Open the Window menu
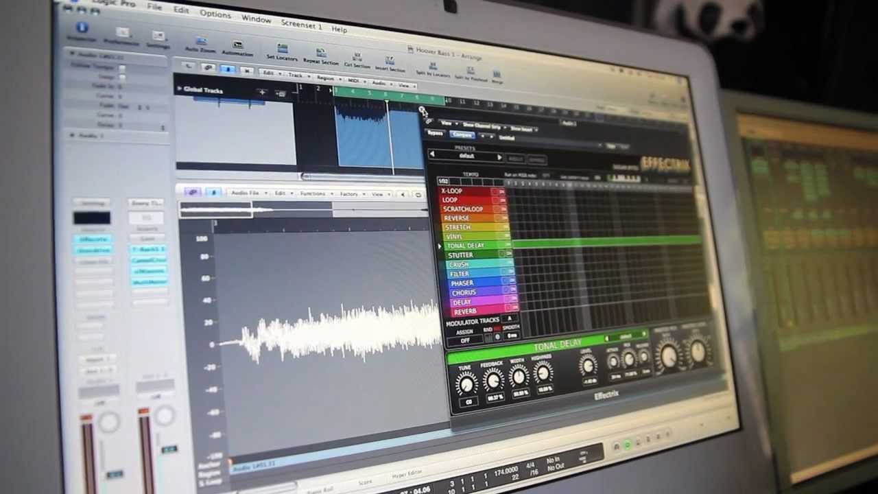Viewport: 878px width, 494px height. [256, 19]
